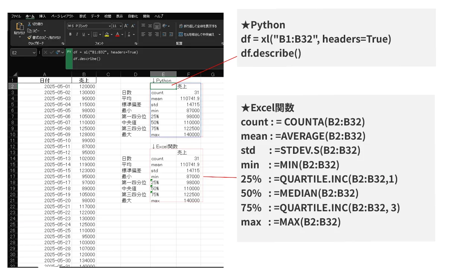The image size is (461, 268).
Task: Click the center align text icon
Action: coord(150,34)
